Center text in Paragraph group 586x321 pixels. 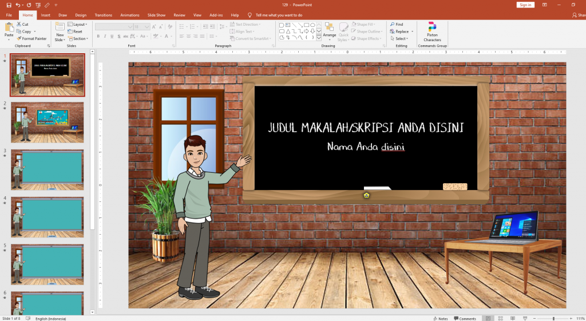click(188, 36)
